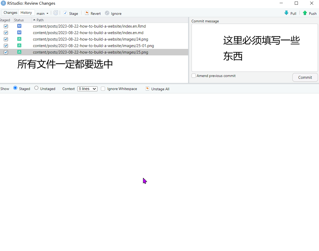Viewport: 319px width, 251px height.
Task: Click the Stage checkmark icon in toolbar
Action: tap(65, 13)
